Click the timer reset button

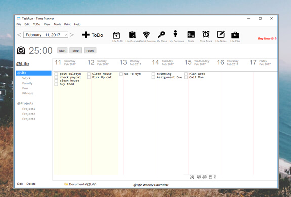pyautogui.click(x=90, y=51)
